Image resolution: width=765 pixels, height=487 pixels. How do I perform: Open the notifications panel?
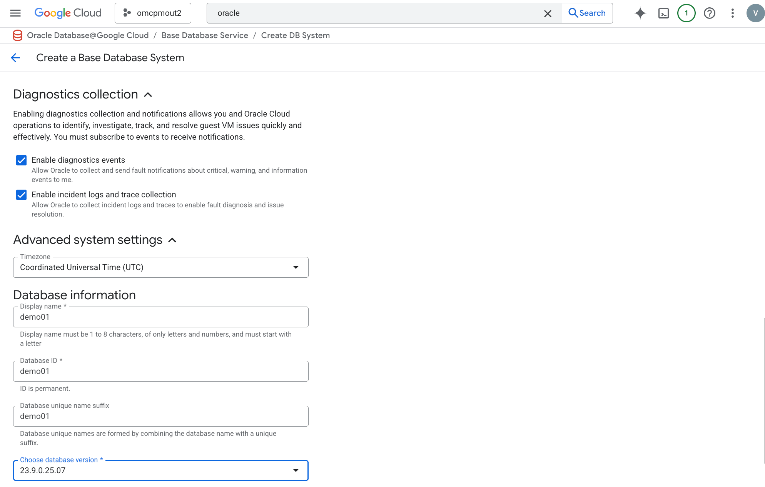click(686, 13)
